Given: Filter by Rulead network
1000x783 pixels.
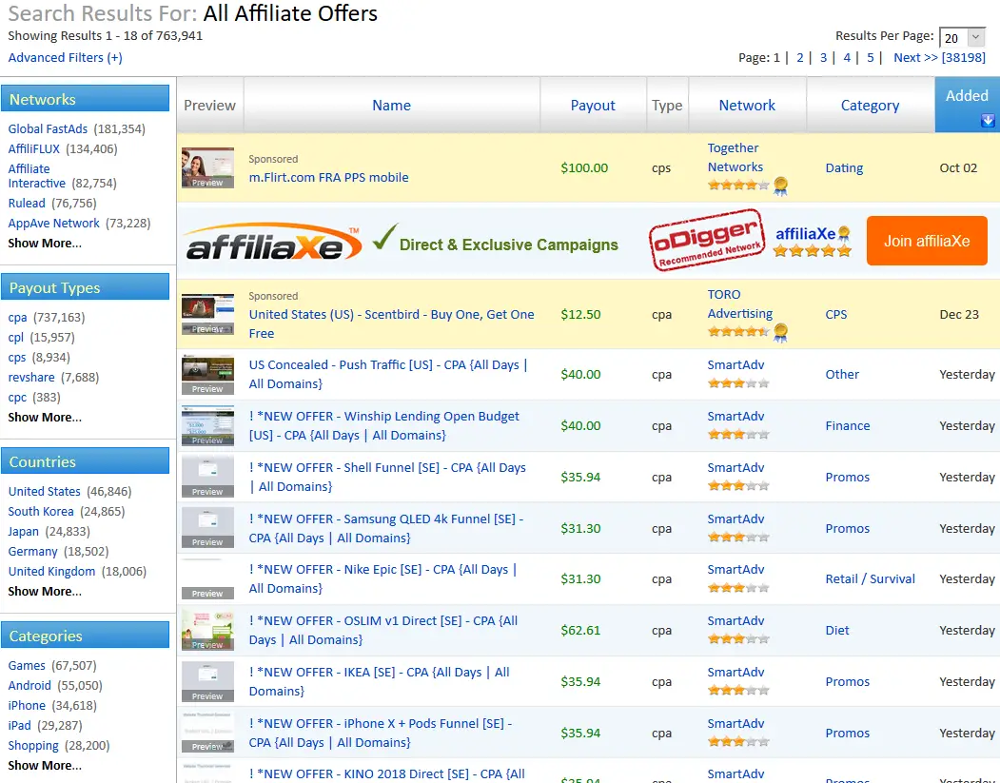Looking at the screenshot, I should click(27, 203).
